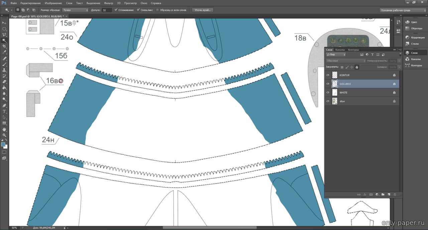This screenshot has height=230, width=428.
Task: Toggle visibility of the WHITE layer
Action: (328, 93)
